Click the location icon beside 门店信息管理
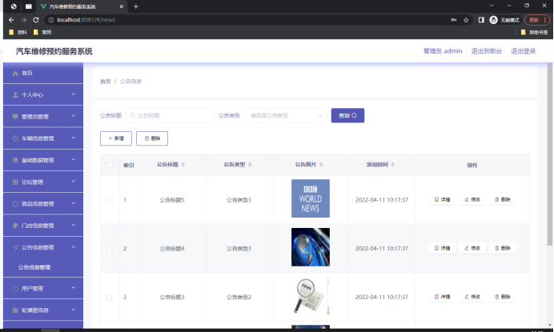The image size is (554, 332). pyautogui.click(x=15, y=226)
